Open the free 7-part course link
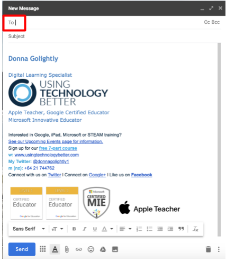Screen dimensions: 226x261 [58, 148]
